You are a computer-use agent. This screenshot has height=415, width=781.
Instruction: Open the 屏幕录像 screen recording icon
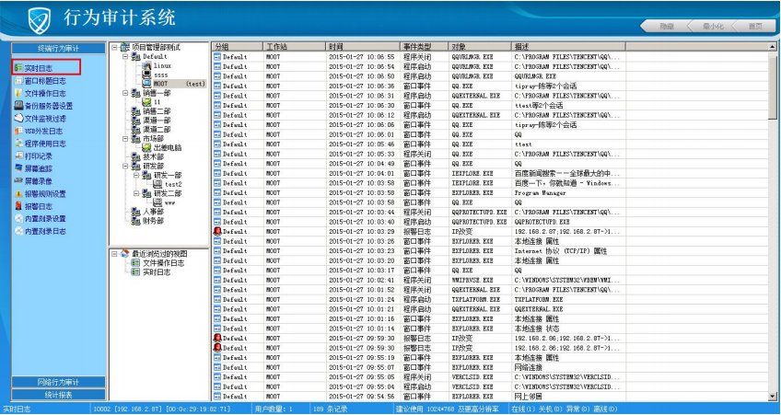[x=18, y=180]
